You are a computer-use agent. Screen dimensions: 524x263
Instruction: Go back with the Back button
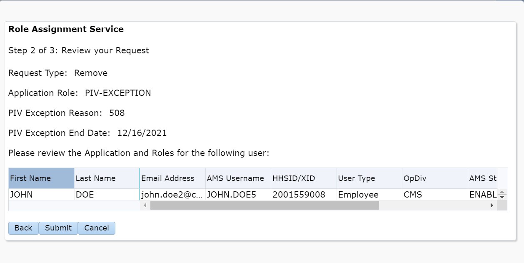click(23, 228)
